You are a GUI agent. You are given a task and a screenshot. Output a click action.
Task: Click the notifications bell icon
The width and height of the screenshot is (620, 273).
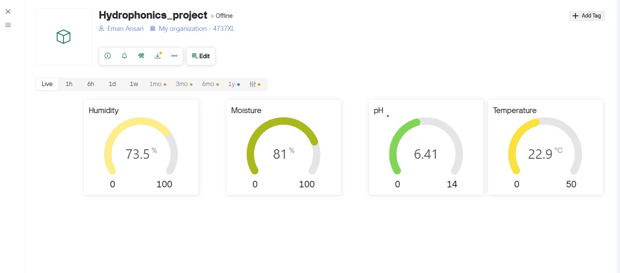click(x=124, y=56)
